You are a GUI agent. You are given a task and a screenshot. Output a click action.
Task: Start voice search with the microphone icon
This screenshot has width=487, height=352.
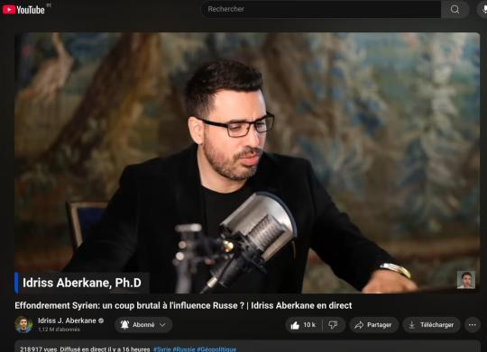coord(483,9)
